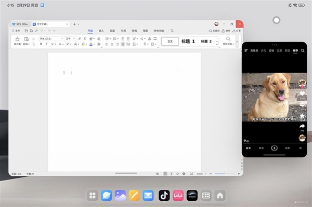Apply the Heading 1 style
Viewport: 312px width, 207px height.
(x=188, y=42)
